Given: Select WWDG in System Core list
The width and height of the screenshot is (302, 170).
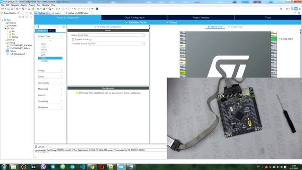Looking at the screenshot, I should click(45, 61).
